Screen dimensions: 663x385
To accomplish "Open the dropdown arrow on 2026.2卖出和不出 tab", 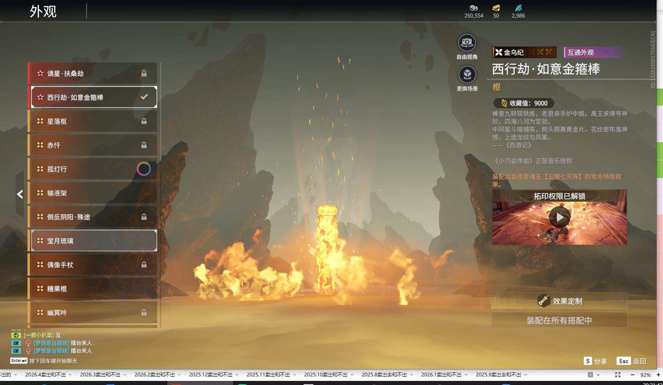I will pos(179,375).
